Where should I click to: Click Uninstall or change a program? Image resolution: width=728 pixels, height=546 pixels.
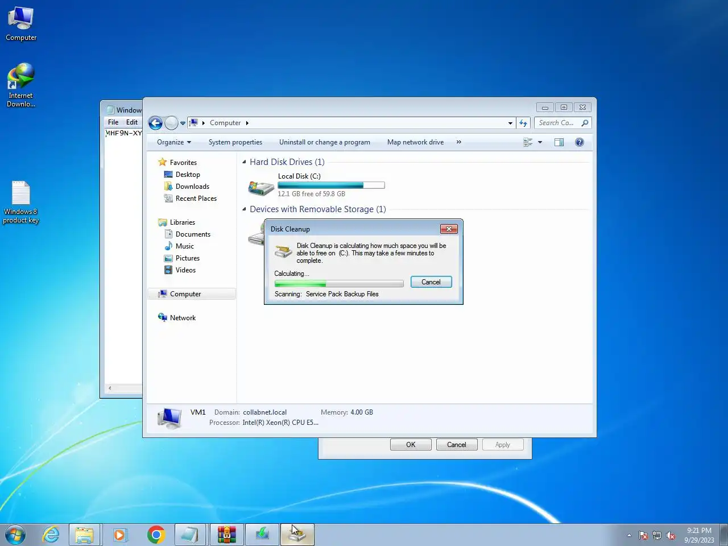(x=325, y=142)
